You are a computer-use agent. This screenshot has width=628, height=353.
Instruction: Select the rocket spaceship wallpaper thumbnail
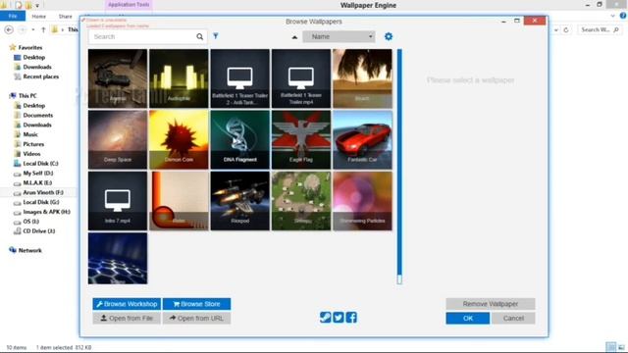click(239, 201)
